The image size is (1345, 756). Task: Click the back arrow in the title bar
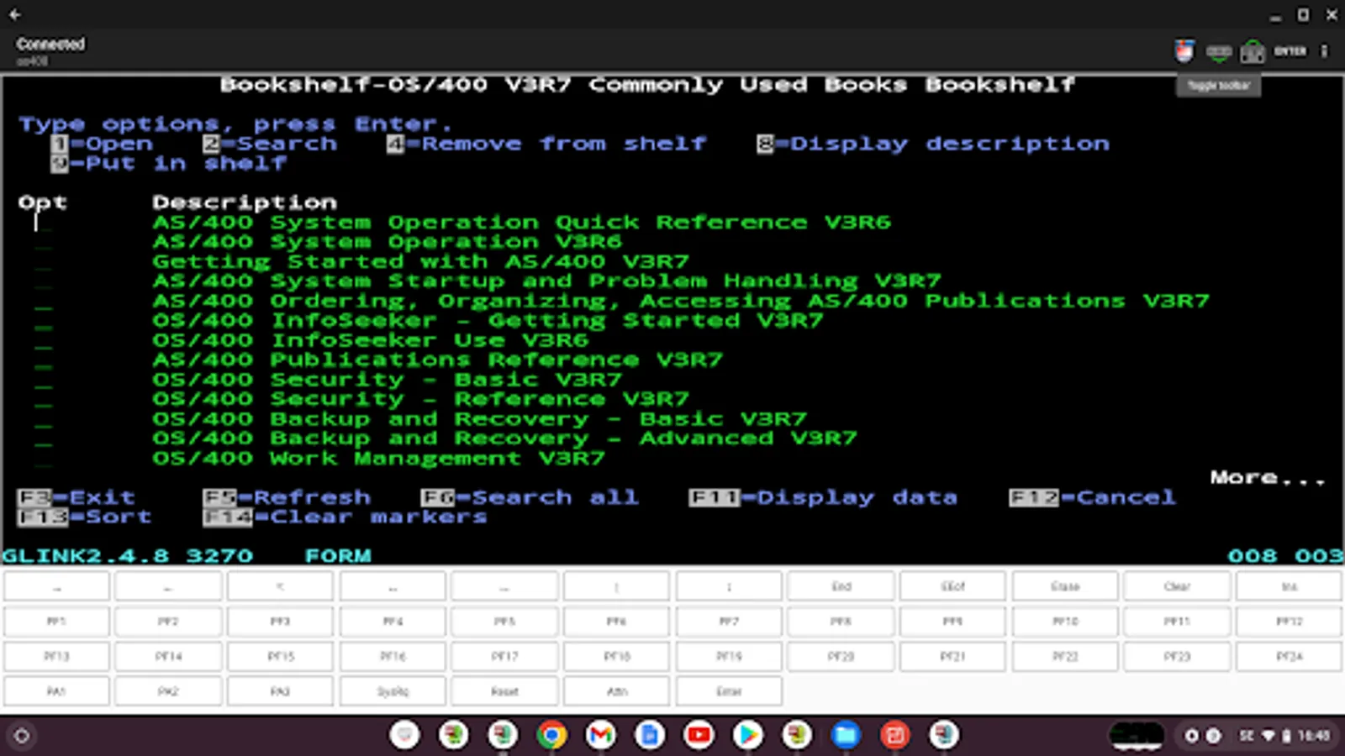pos(15,14)
